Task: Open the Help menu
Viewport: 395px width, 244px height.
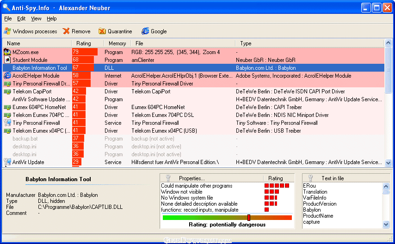Action: tap(52, 18)
